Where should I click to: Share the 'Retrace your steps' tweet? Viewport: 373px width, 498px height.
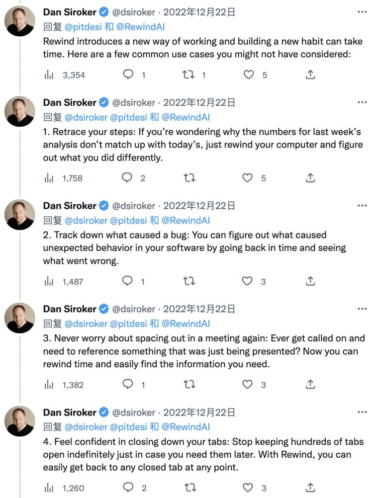tap(310, 178)
